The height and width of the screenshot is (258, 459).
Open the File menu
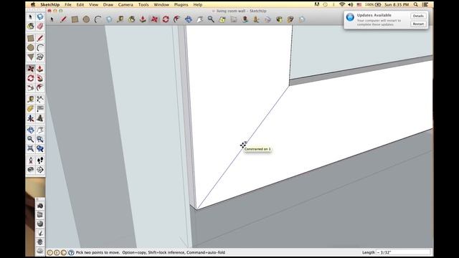68,5
